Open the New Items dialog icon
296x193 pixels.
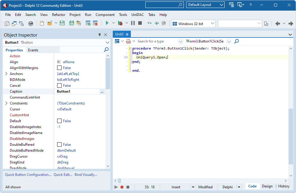(x=42, y=23)
